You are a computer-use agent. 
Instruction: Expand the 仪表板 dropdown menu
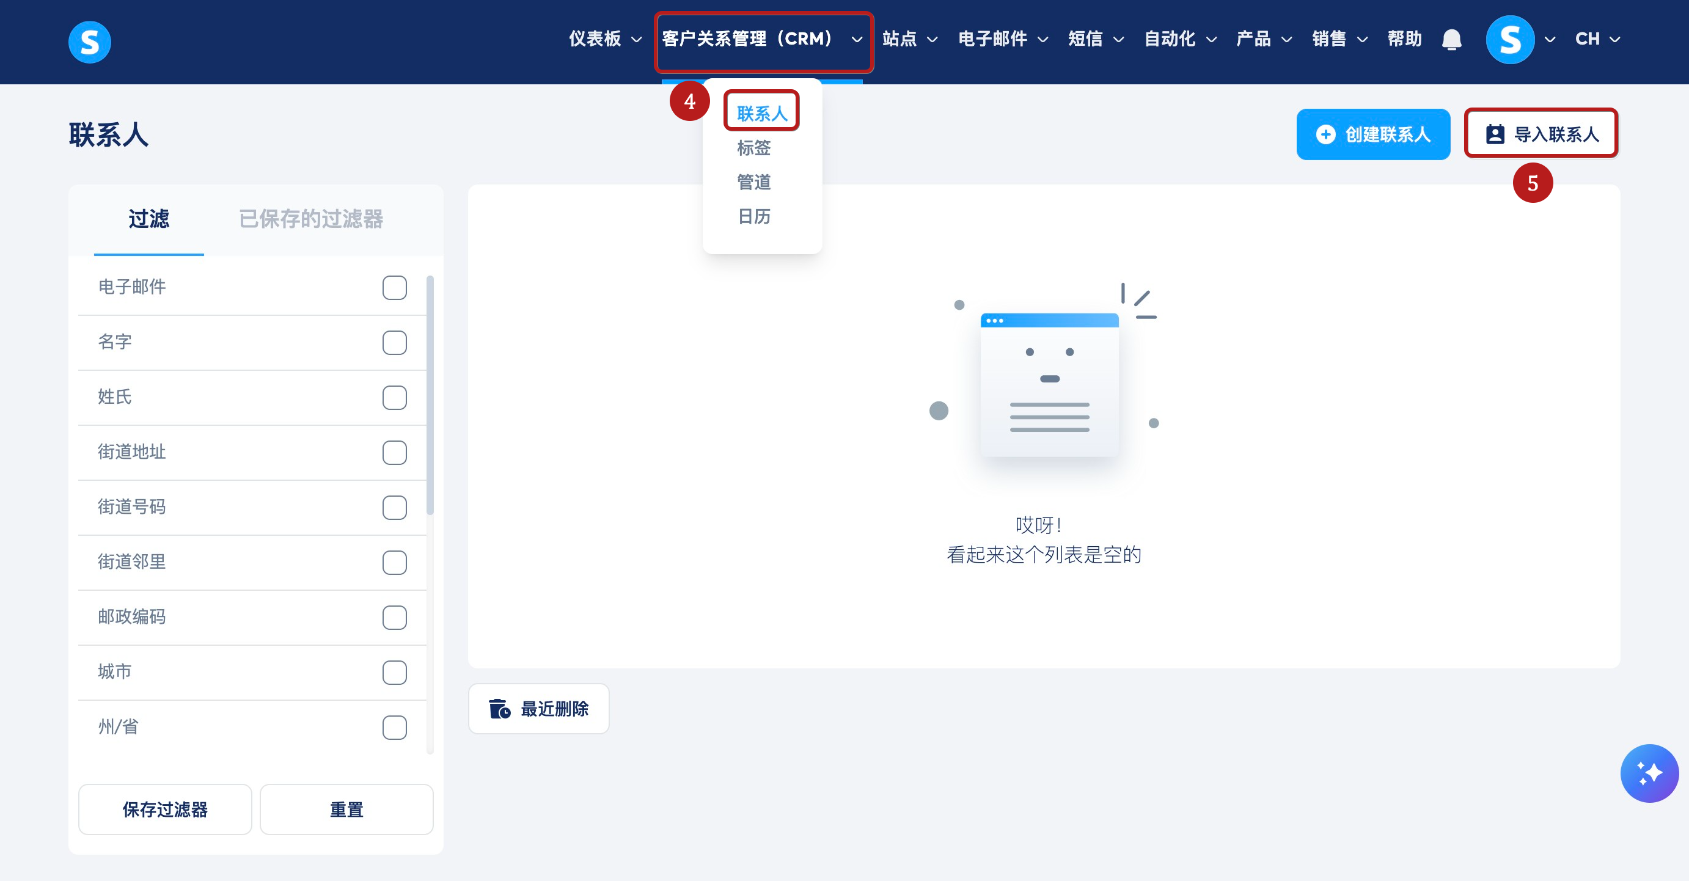click(x=604, y=39)
